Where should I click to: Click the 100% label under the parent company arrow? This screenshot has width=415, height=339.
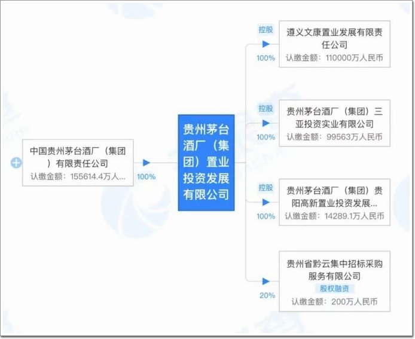point(146,177)
